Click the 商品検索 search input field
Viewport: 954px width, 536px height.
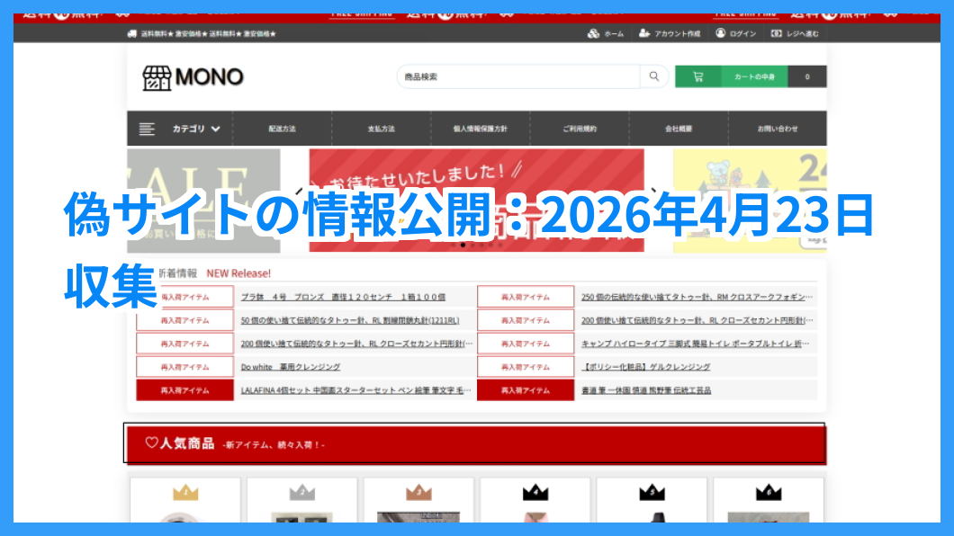pos(517,76)
